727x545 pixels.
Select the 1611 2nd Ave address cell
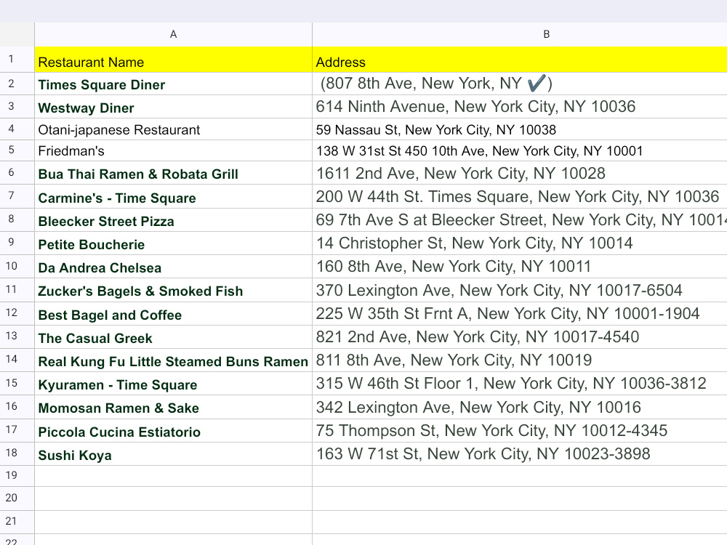pyautogui.click(x=520, y=173)
